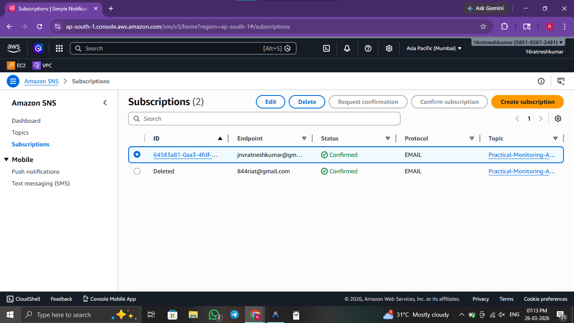Go to Topics in side navigation
This screenshot has height=323, width=574.
pos(20,132)
